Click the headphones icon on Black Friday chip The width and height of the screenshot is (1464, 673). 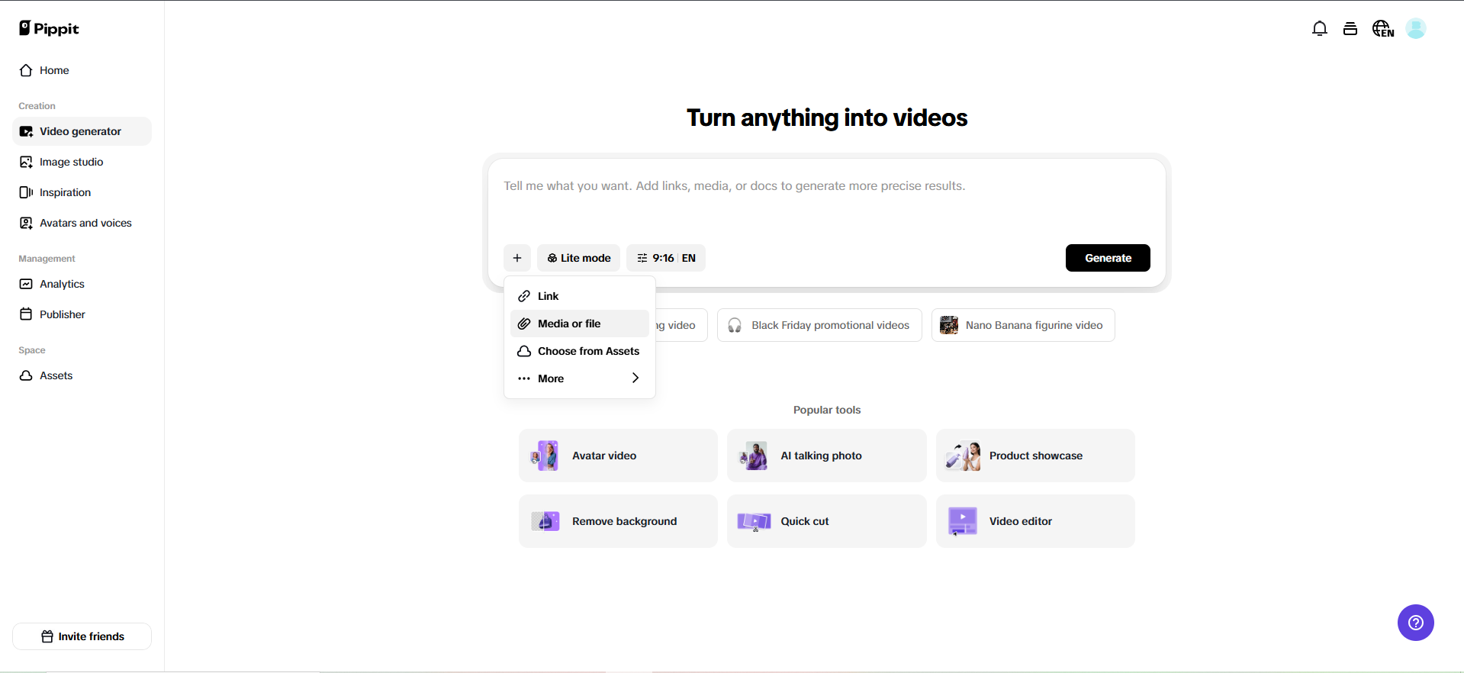(735, 325)
